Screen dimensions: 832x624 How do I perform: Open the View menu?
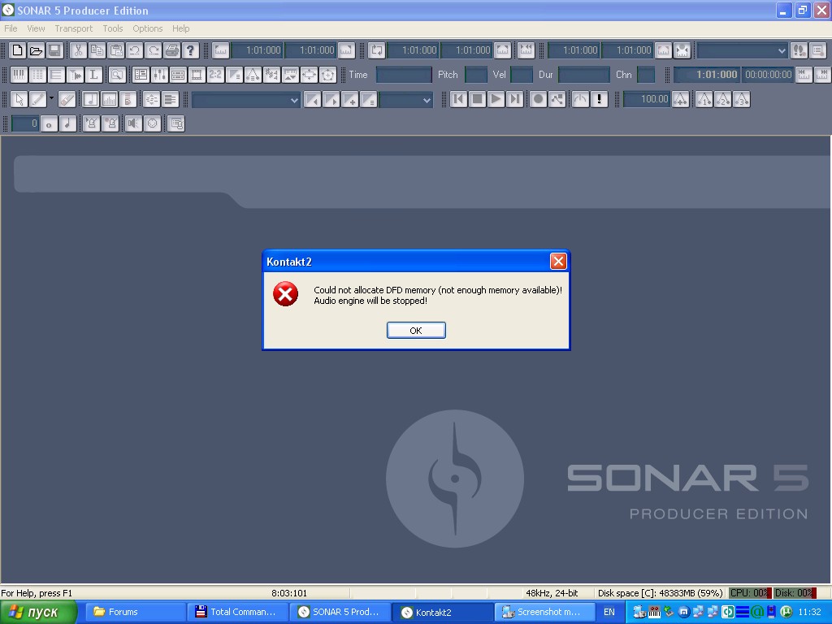(36, 28)
